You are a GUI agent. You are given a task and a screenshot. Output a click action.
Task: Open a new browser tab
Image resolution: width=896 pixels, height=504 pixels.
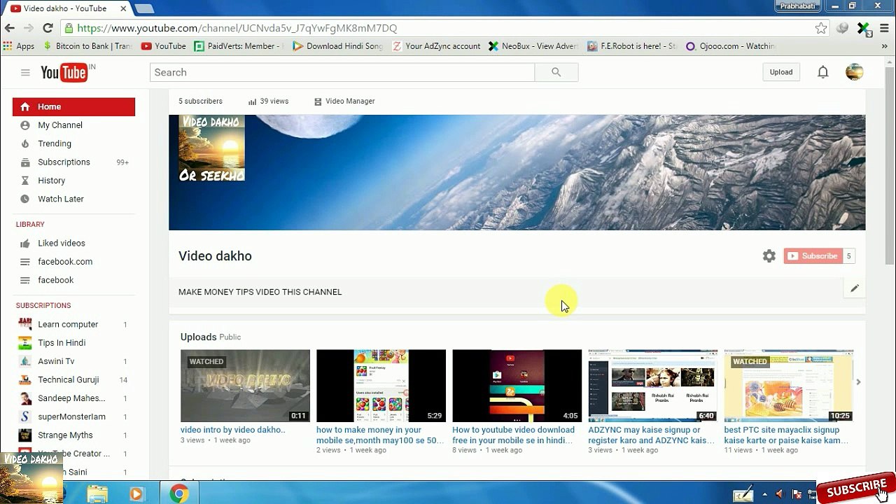[x=144, y=8]
